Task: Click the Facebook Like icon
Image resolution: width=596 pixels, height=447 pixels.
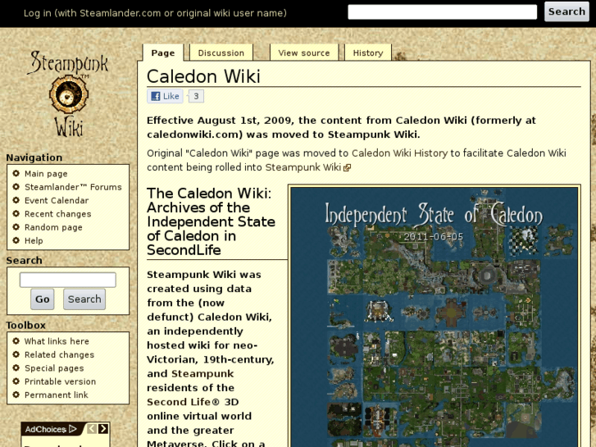Action: coord(156,96)
